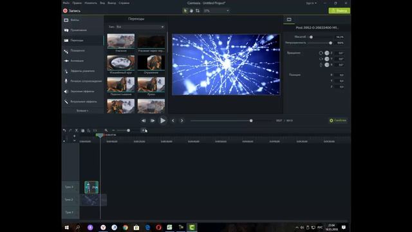
Task: Click the previous frame playback button
Action: (144, 121)
